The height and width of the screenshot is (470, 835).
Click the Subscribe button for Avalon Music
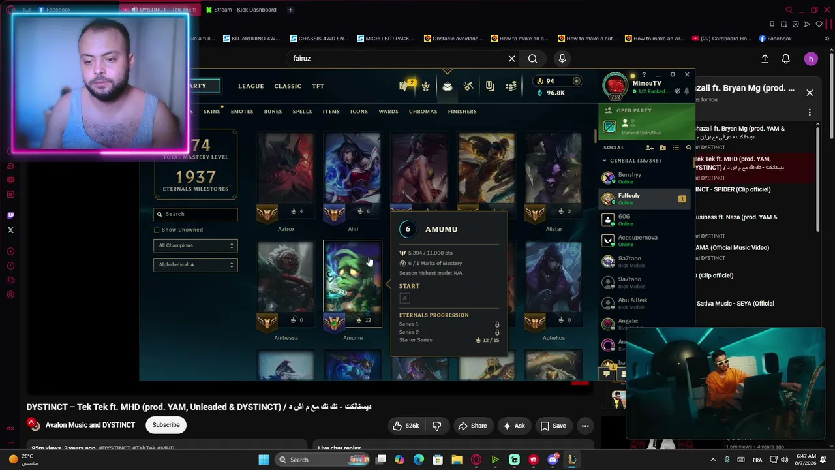pos(166,425)
